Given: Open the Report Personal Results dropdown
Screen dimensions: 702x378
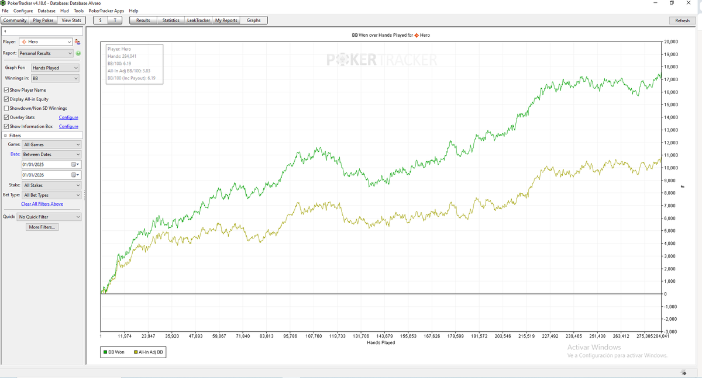Looking at the screenshot, I should tap(46, 53).
